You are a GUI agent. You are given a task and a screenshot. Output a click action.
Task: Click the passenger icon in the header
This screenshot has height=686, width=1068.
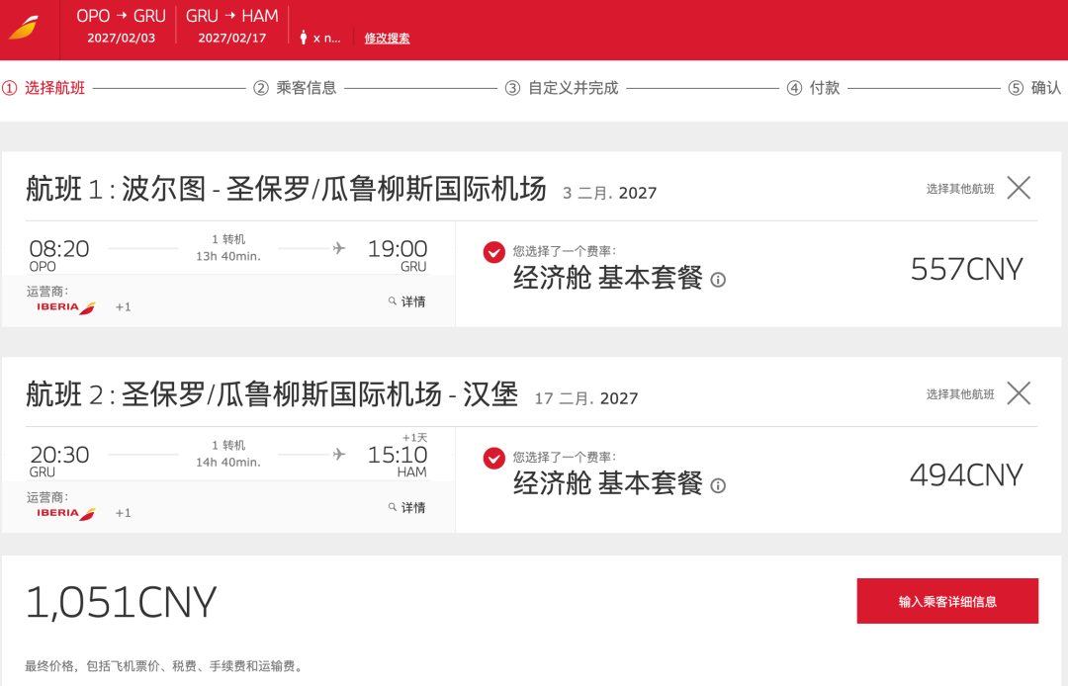coord(304,38)
